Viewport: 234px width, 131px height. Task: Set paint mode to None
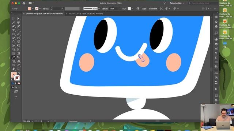coord(19,83)
